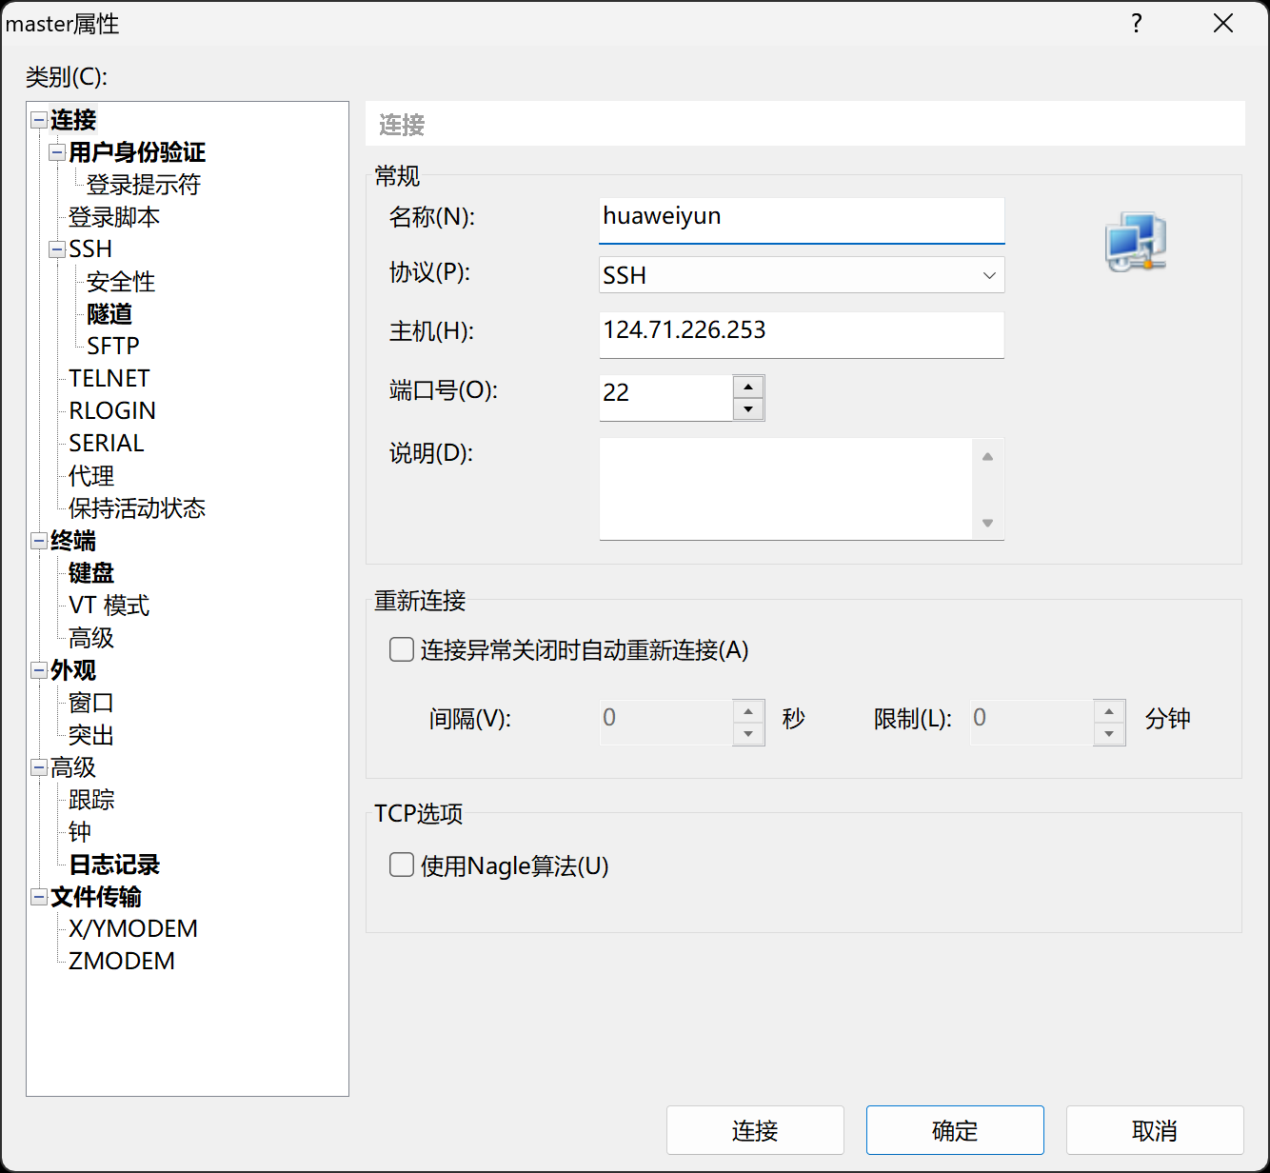Collapse the 文件传输 tree node
Screen dimensions: 1270x1173
tap(39, 897)
